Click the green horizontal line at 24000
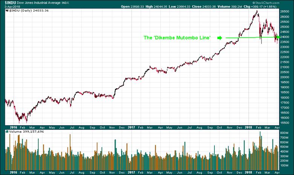The height and width of the screenshot is (175, 294). click(249, 38)
